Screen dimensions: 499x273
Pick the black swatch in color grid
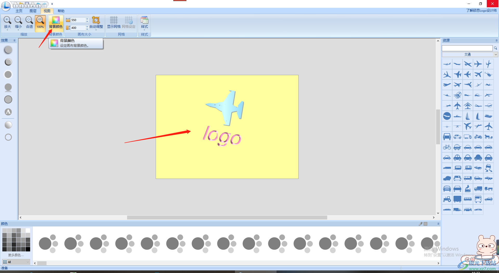tap(28, 249)
